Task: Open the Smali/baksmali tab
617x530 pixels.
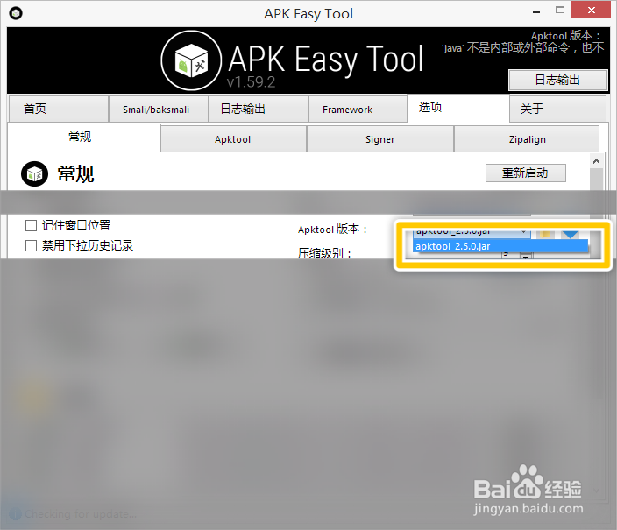Action: tap(158, 109)
